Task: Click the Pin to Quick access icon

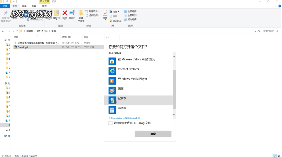Action: [6, 13]
